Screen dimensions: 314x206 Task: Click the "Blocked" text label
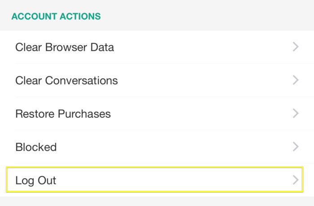[x=36, y=147]
